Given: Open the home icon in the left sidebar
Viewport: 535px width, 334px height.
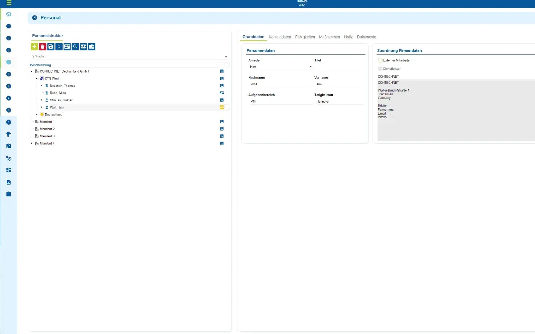Looking at the screenshot, I should pos(9,14).
